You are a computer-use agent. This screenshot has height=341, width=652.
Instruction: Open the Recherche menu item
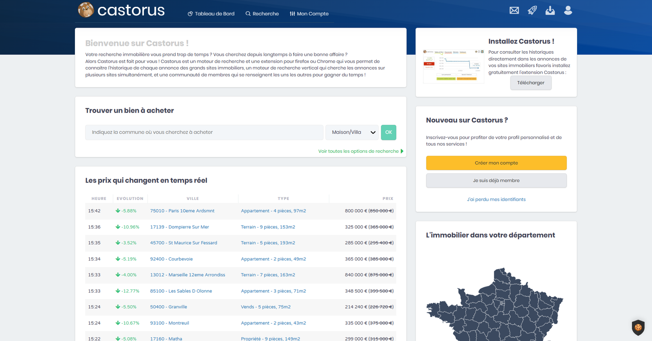pyautogui.click(x=262, y=14)
